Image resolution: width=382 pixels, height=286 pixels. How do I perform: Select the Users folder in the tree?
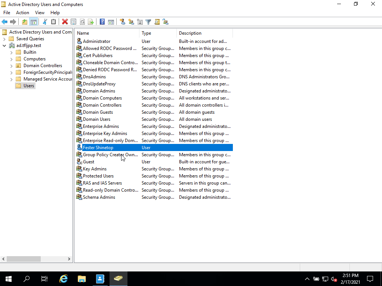pos(28,86)
